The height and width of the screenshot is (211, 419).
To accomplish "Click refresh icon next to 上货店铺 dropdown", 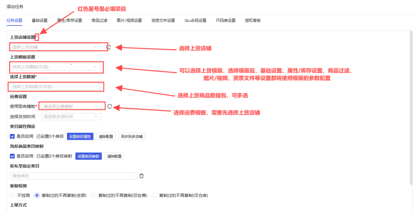I will [109, 47].
